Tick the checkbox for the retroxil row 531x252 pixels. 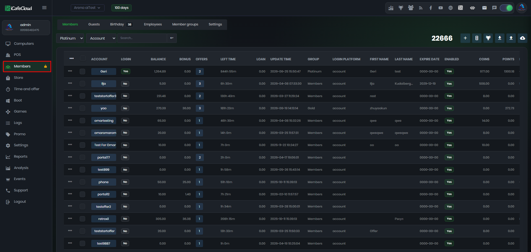pyautogui.click(x=82, y=219)
